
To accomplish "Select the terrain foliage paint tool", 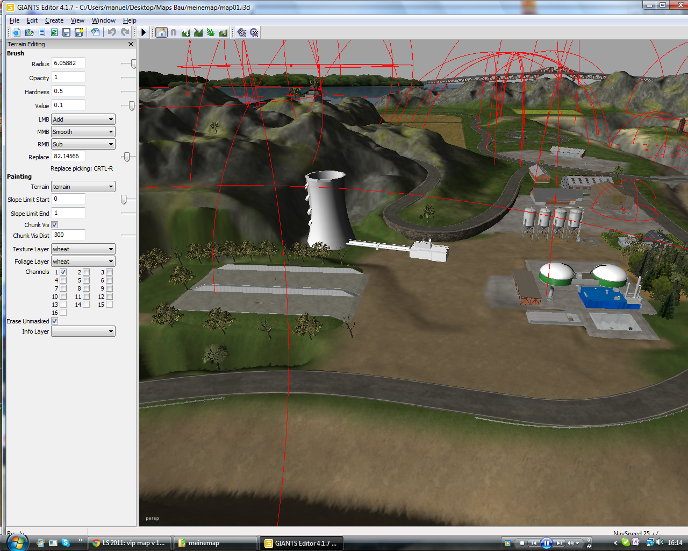I will pyautogui.click(x=211, y=33).
